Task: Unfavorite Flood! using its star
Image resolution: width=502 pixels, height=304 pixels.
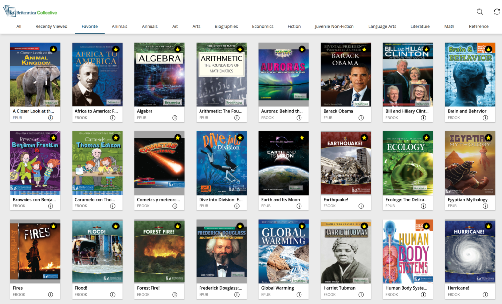Action: click(116, 226)
